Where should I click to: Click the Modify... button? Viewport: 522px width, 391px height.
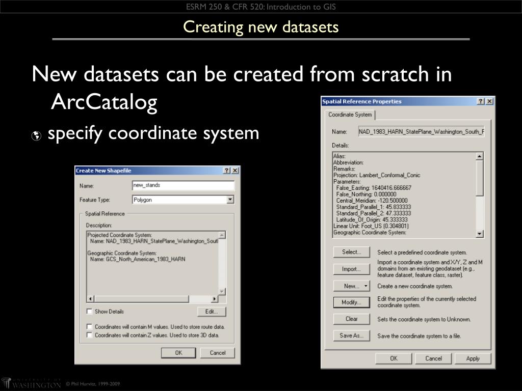point(352,302)
